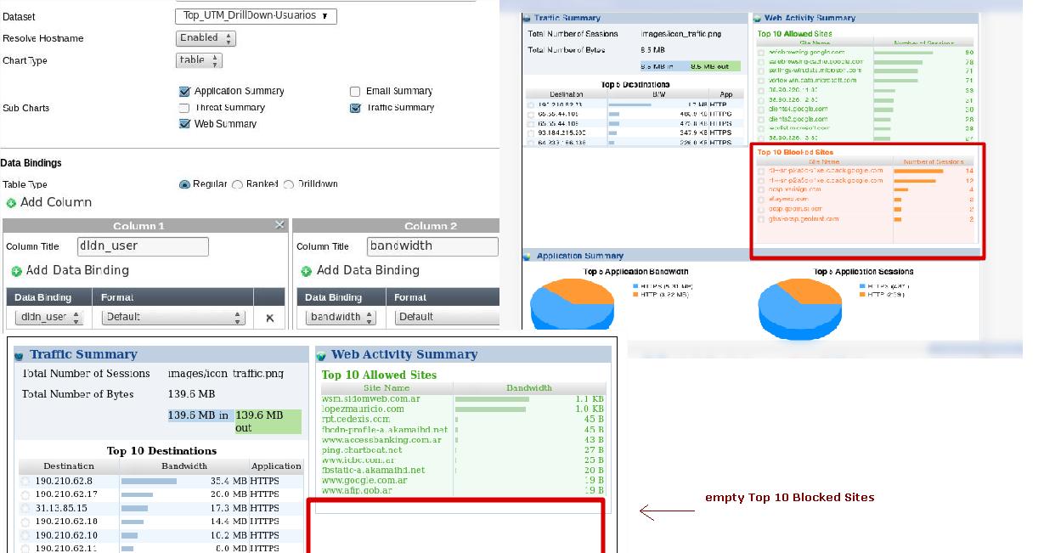Close Column 1 with its X icon
Screen dimensions: 1044x553
coord(279,225)
